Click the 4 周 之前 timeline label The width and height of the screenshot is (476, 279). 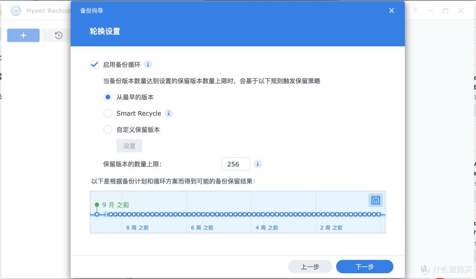tap(267, 228)
